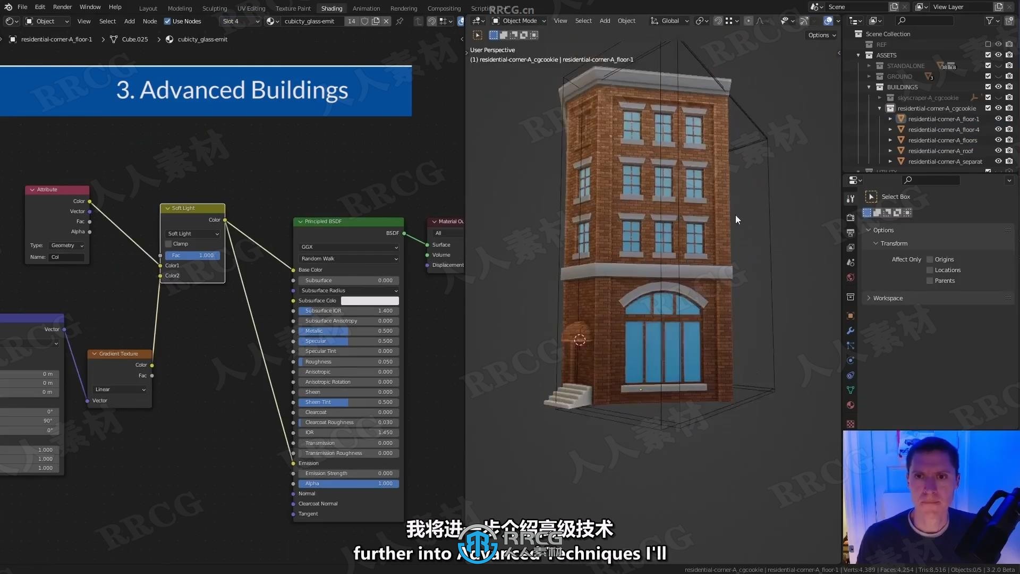
Task: Open the Render properties tab
Action: tap(851, 218)
